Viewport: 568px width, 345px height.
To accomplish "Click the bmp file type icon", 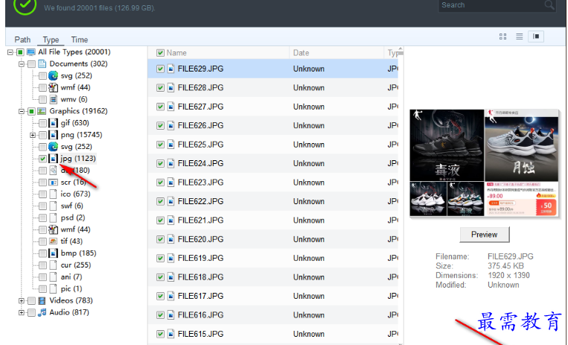I will click(x=54, y=253).
